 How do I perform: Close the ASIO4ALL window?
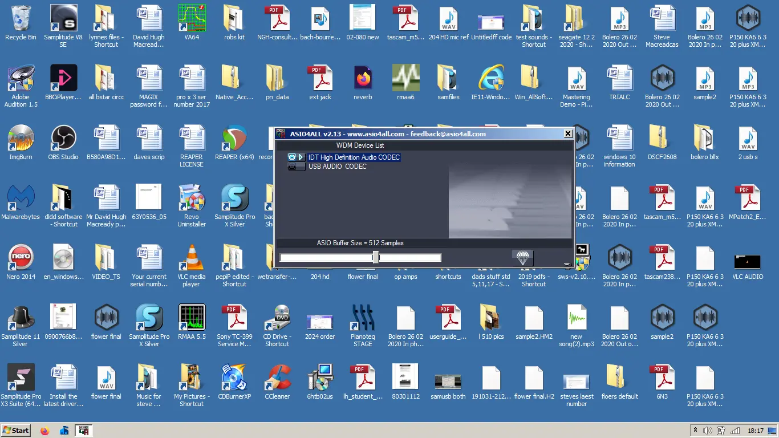(567, 134)
